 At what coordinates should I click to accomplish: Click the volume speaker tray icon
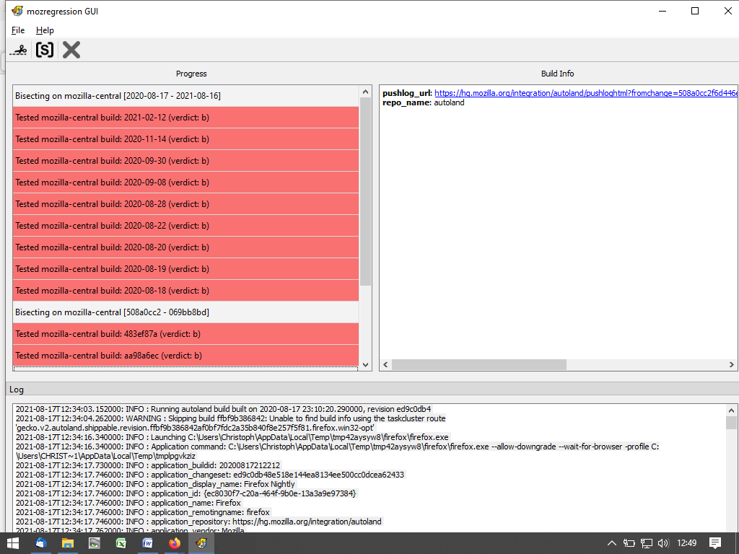coord(663,543)
